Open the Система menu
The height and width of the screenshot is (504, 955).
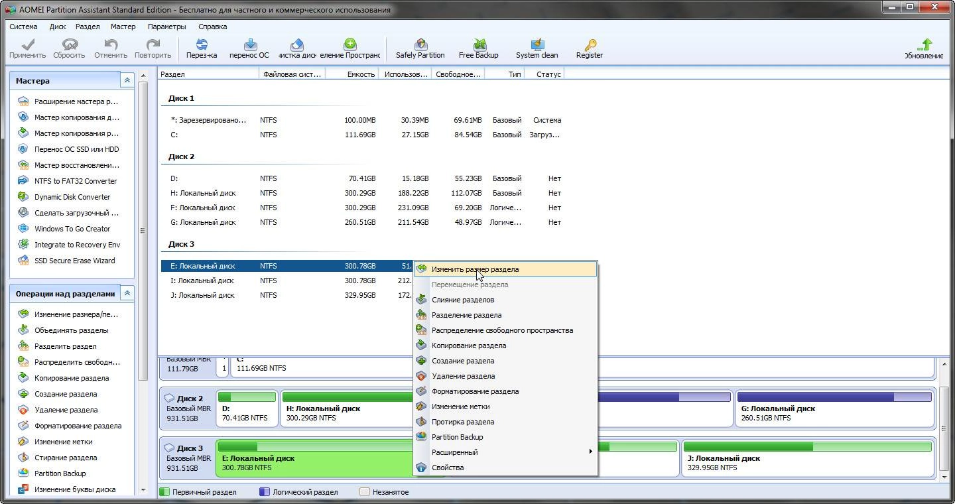(23, 27)
